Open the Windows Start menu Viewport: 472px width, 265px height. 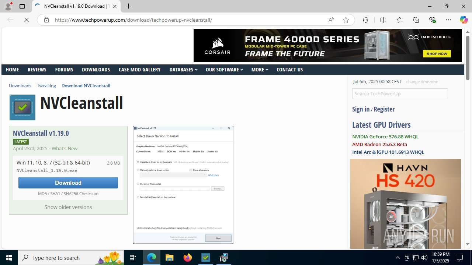pyautogui.click(x=9, y=258)
